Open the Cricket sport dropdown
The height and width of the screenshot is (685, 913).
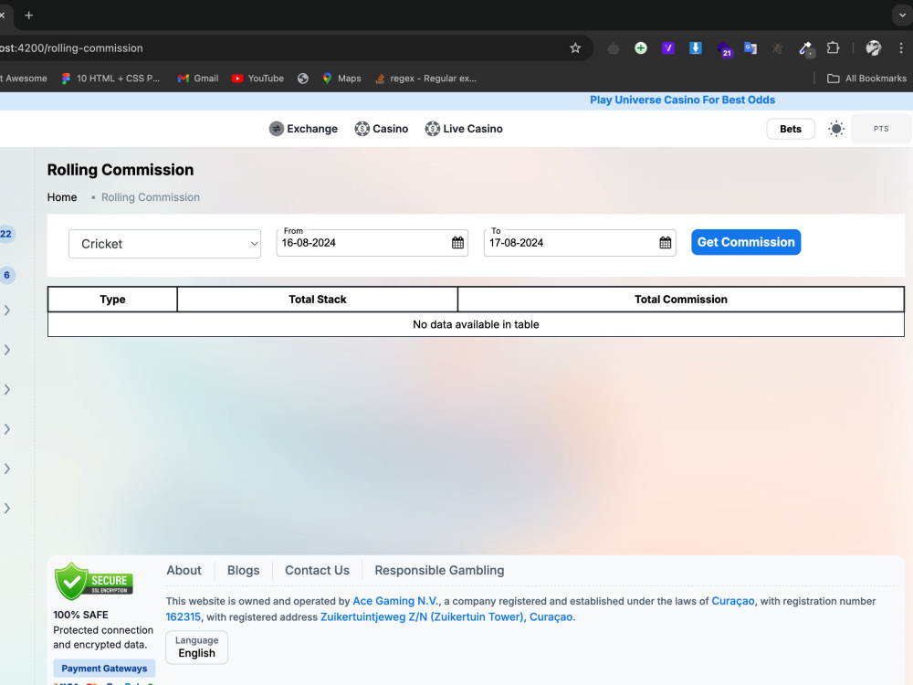(x=164, y=244)
